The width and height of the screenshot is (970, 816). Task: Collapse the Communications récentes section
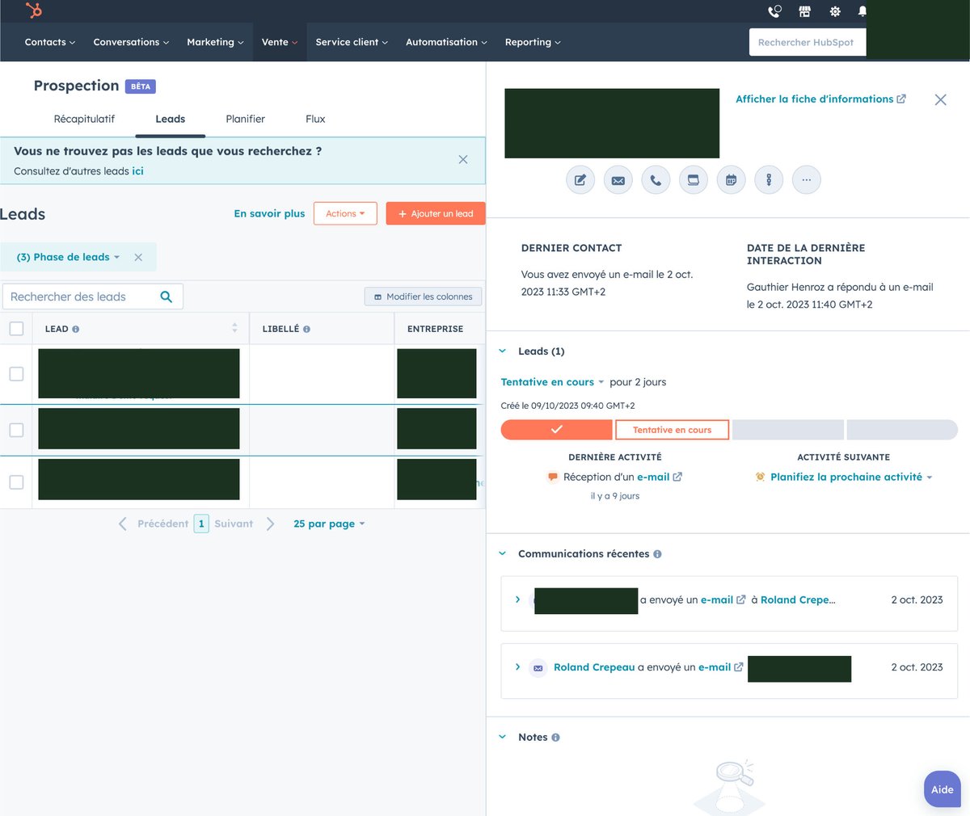click(502, 554)
